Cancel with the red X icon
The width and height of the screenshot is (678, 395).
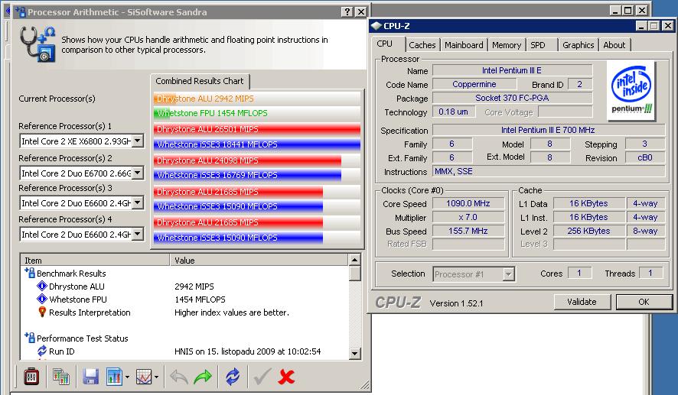[287, 376]
